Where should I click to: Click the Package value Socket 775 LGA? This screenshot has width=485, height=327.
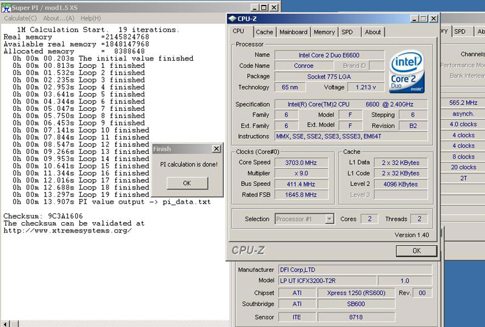point(329,77)
